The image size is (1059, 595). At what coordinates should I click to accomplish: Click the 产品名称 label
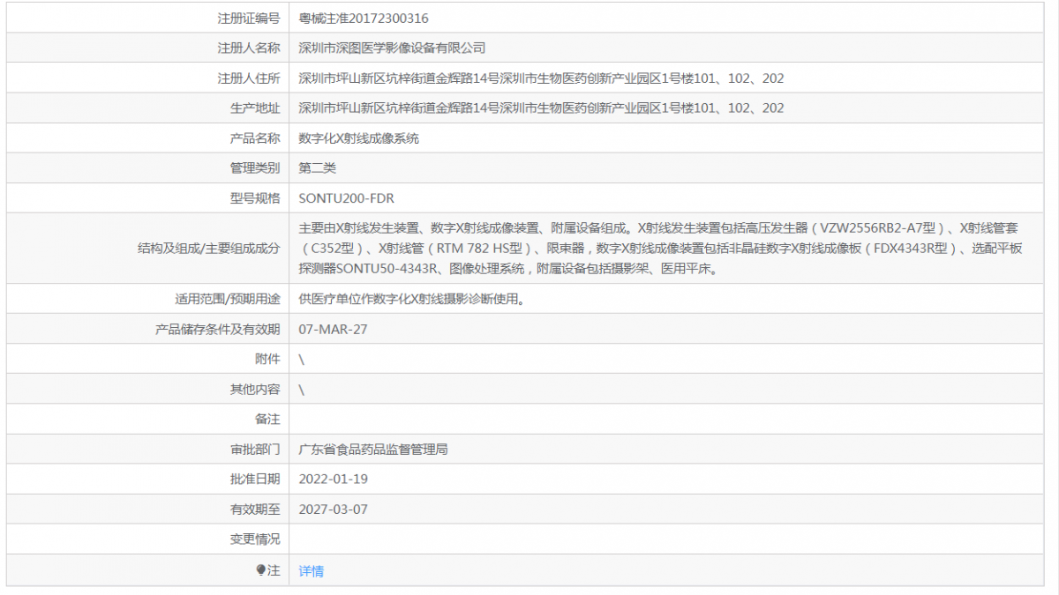(255, 138)
